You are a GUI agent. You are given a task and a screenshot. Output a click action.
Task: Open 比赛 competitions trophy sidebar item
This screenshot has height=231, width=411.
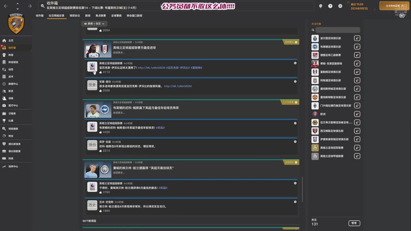click(x=10, y=121)
